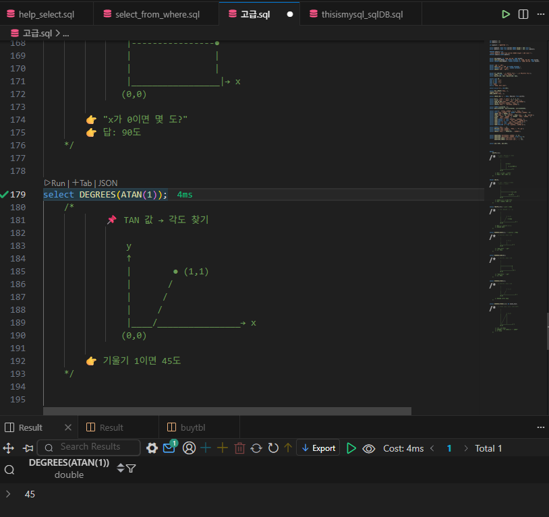
Task: Switch to the thisismysql_sqlDB.sql tab
Action: [x=361, y=14]
